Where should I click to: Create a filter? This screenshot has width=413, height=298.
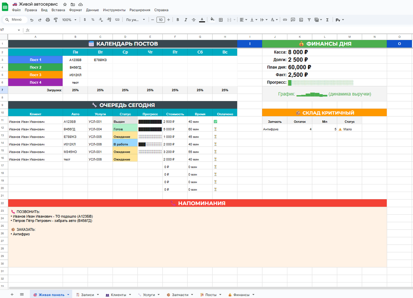pyautogui.click(x=309, y=20)
